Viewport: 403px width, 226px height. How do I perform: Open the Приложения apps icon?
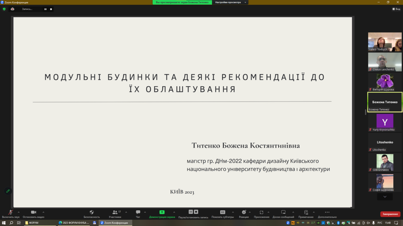click(x=261, y=212)
